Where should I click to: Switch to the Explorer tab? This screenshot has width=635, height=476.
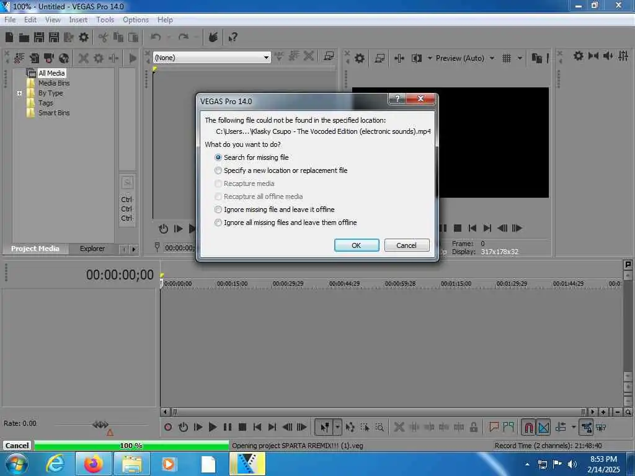92,249
